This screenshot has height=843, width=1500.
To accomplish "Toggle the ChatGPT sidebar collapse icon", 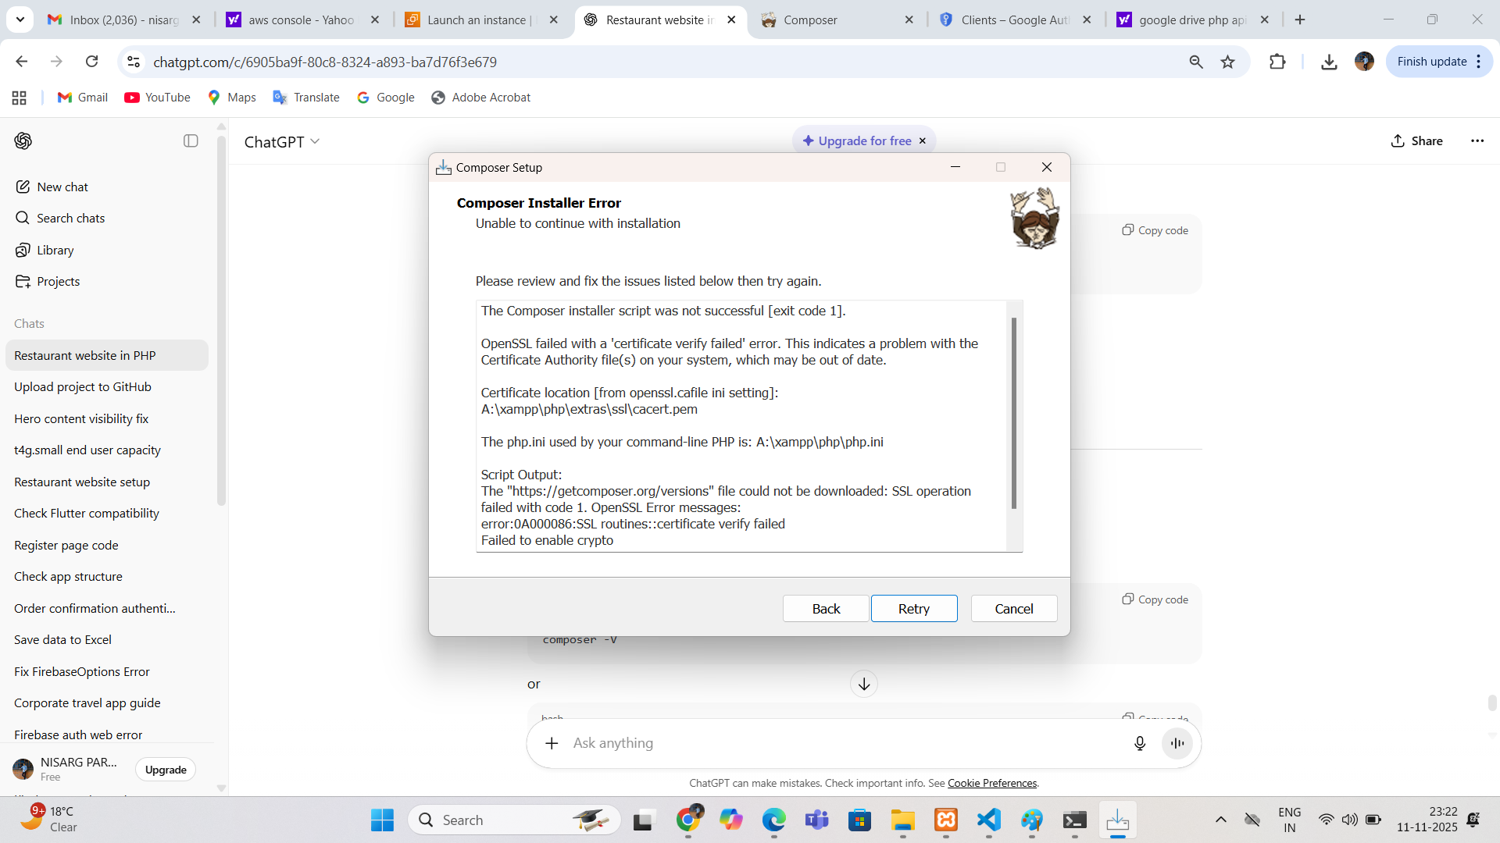I will click(191, 140).
